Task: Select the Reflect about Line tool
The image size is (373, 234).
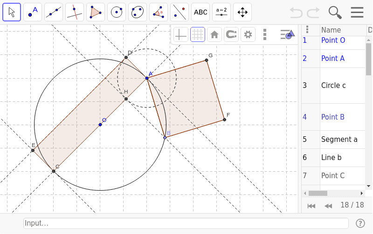Action: point(180,12)
